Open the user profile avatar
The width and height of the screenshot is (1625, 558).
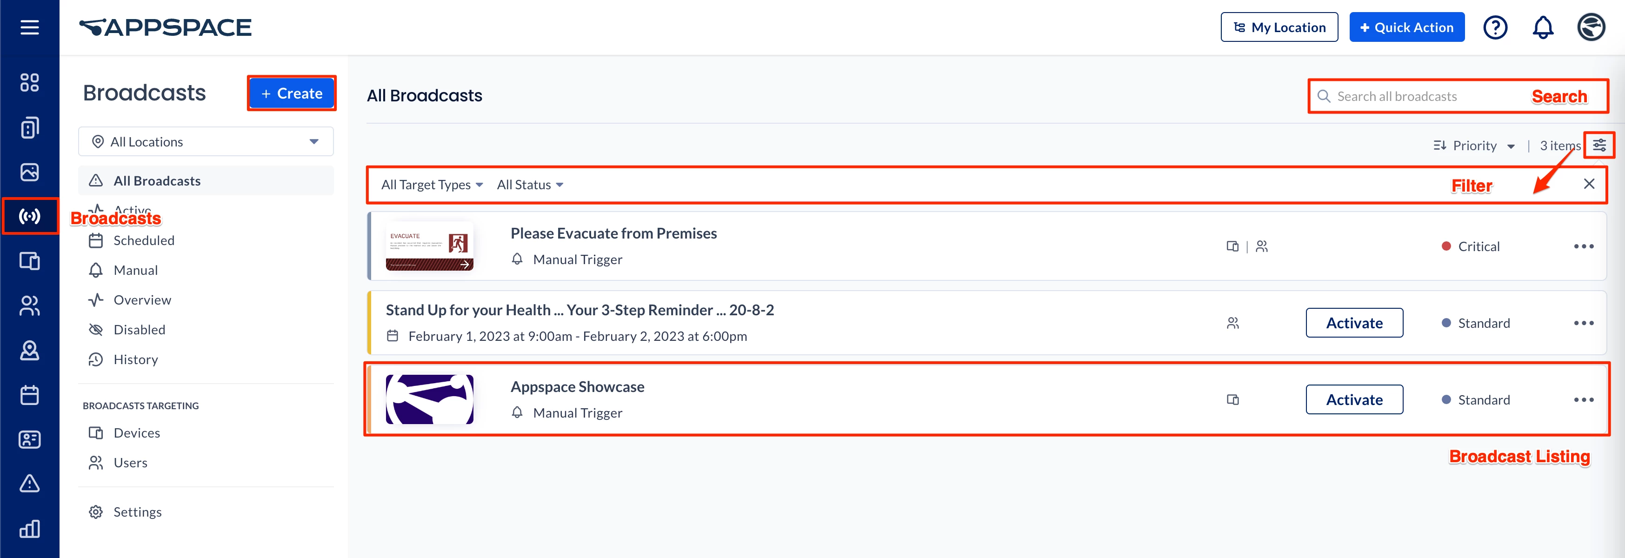[x=1590, y=28]
